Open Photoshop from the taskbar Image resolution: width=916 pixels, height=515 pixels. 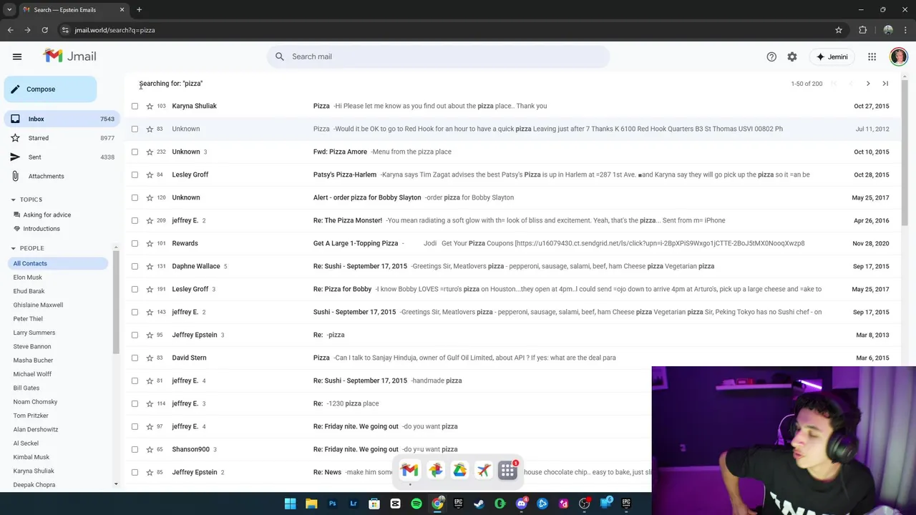click(332, 504)
